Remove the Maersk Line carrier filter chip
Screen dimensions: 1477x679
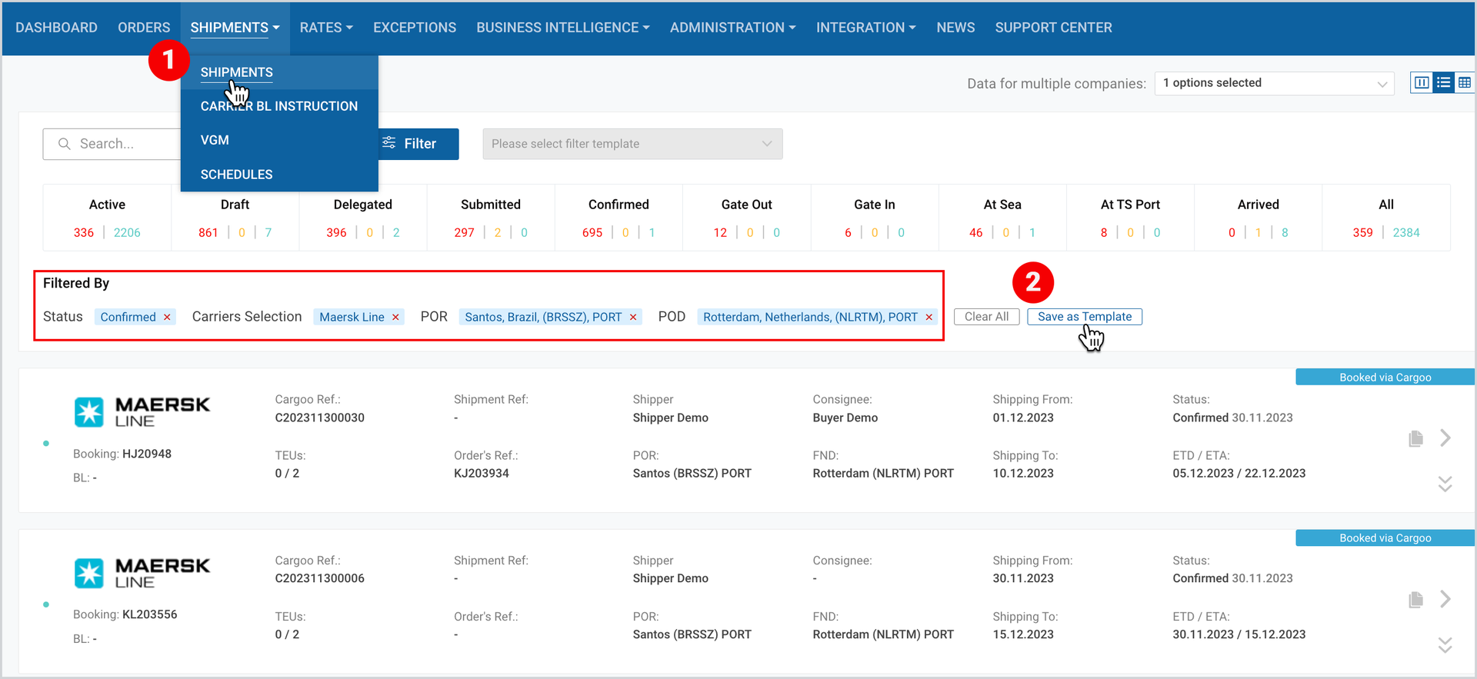click(395, 317)
